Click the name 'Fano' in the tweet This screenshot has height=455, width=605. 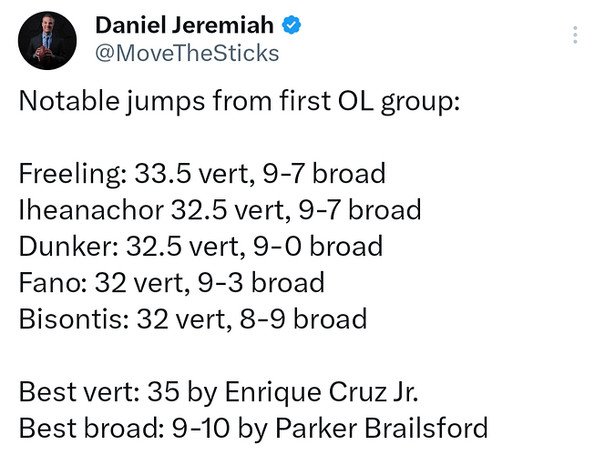click(48, 283)
